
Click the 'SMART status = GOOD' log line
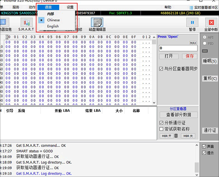pos(35,151)
